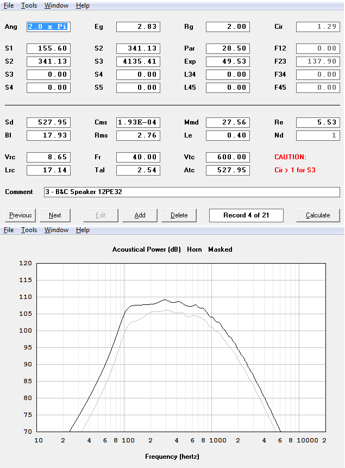The image size is (345, 468).
Task: Click the 120 value on the dB axis
Action: click(26, 263)
